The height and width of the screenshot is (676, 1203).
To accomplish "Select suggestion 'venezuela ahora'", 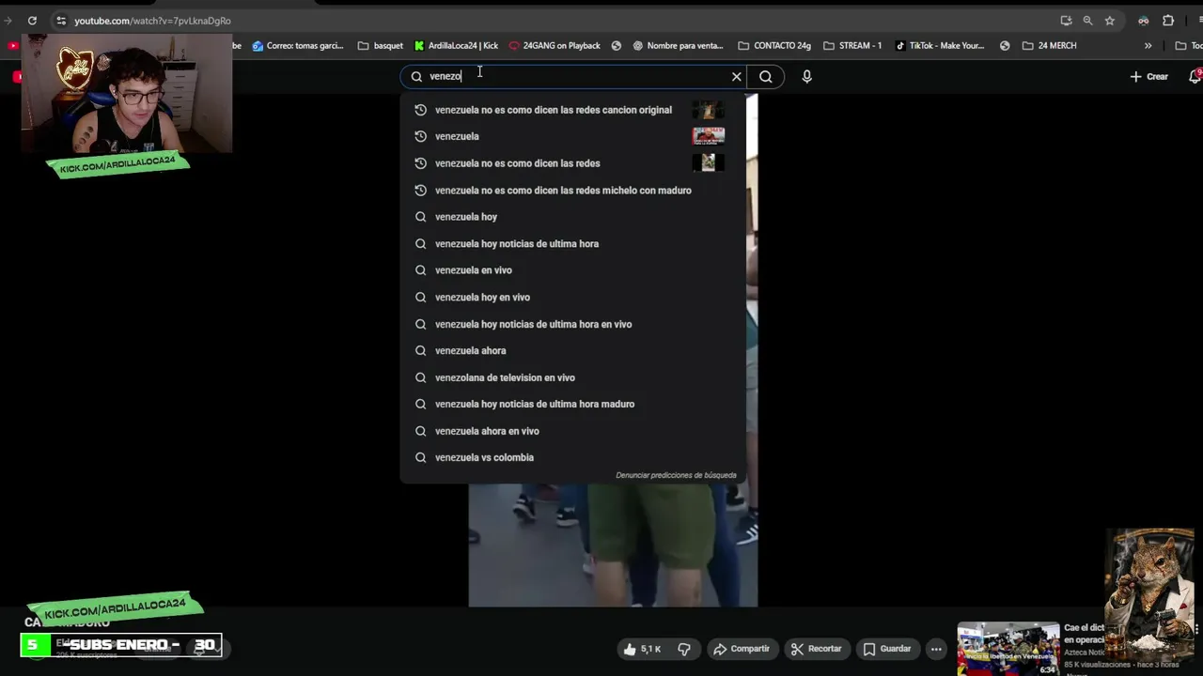I will (572, 350).
